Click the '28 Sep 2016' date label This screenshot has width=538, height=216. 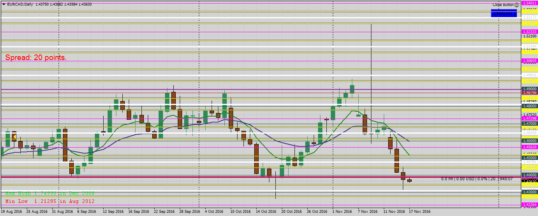(x=190, y=212)
